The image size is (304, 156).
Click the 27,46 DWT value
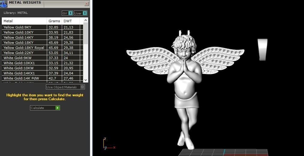tap(68, 78)
